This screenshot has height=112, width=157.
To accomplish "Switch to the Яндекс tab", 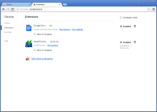I will pos(17,5).
